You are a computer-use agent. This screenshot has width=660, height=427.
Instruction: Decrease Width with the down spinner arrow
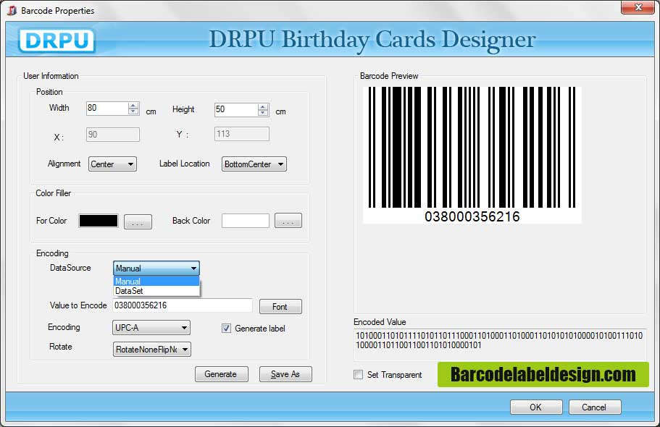pyautogui.click(x=133, y=111)
